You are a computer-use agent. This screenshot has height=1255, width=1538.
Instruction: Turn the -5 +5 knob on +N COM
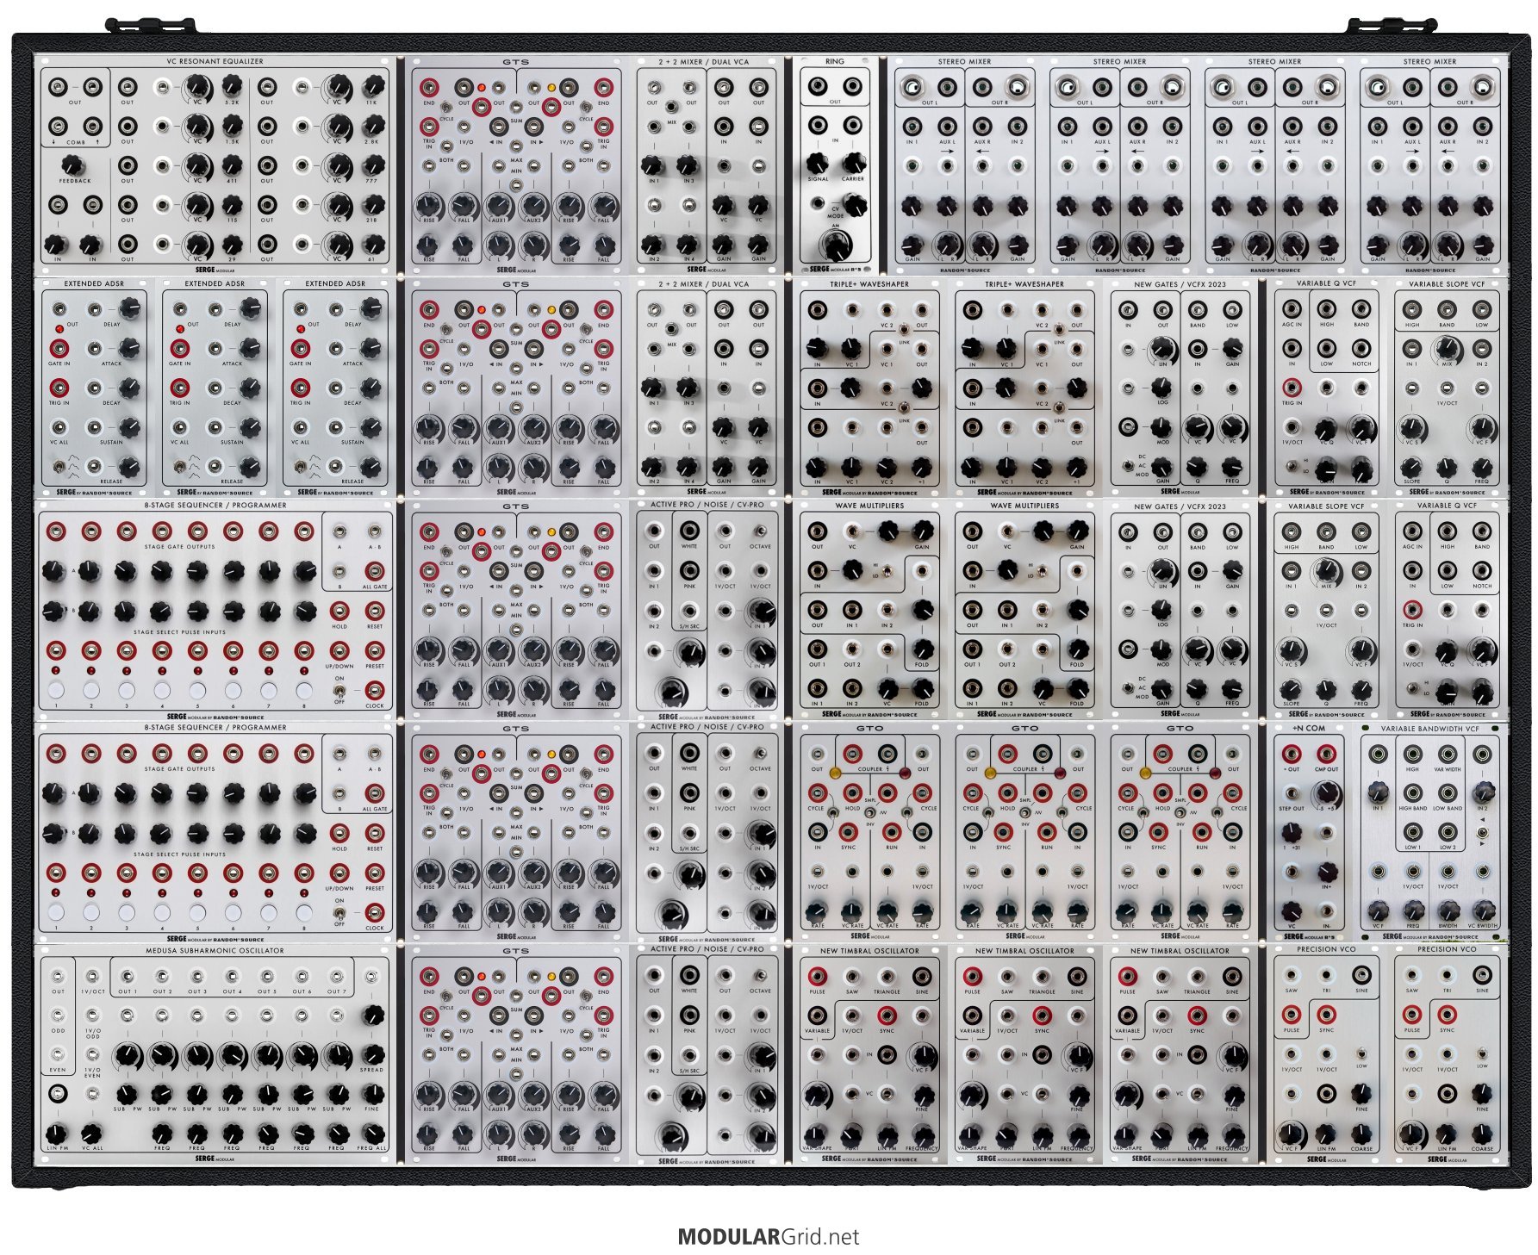tap(1326, 793)
